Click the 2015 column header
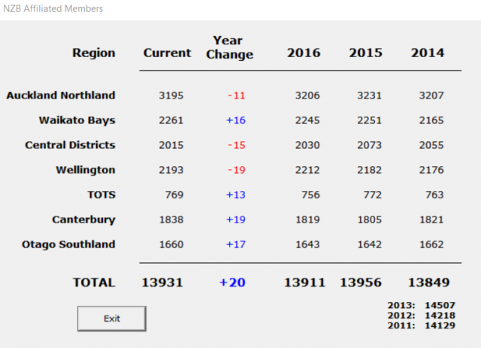481x348 pixels. [x=366, y=53]
